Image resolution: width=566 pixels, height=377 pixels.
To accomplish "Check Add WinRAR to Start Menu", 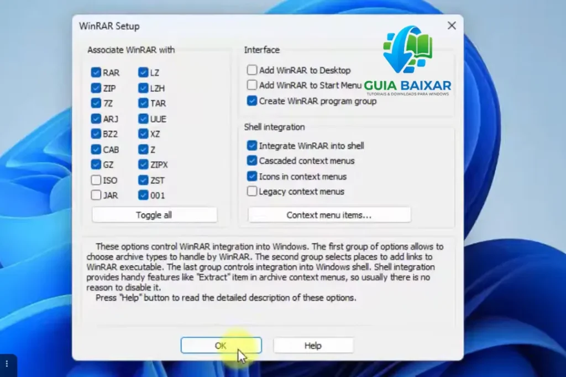I will pyautogui.click(x=252, y=84).
